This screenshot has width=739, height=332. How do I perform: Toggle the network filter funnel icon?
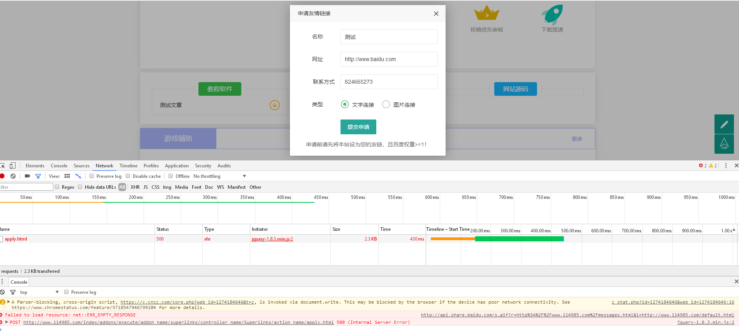pos(38,176)
